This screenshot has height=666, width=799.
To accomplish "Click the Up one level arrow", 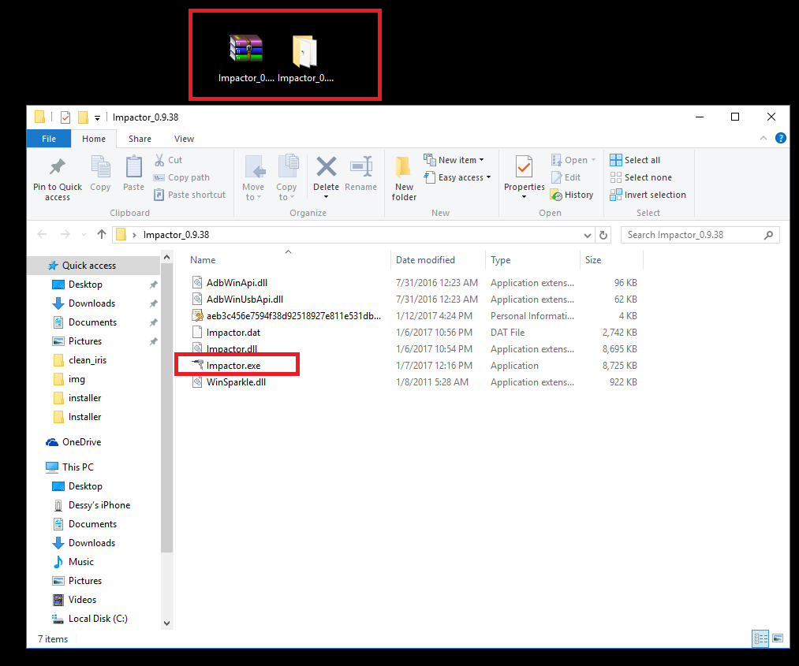I will [x=102, y=234].
